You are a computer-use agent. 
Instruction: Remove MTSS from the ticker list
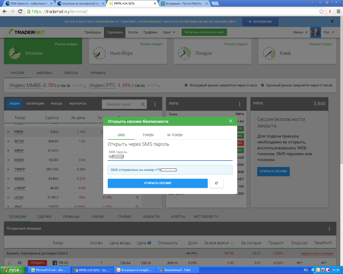(8, 141)
